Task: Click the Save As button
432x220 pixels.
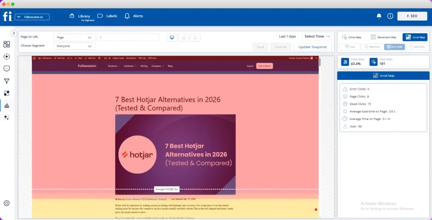Action: click(281, 47)
